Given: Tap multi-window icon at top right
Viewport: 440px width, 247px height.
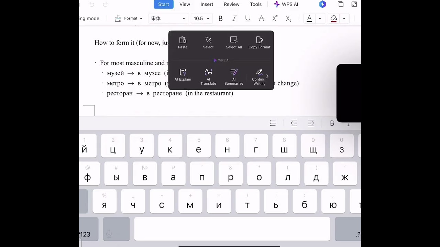Looking at the screenshot, I should (x=341, y=4).
